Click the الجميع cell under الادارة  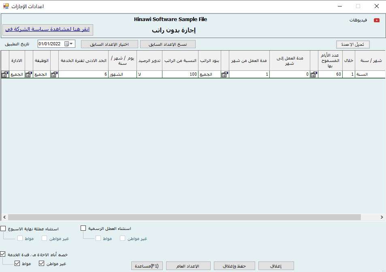[x=17, y=74]
